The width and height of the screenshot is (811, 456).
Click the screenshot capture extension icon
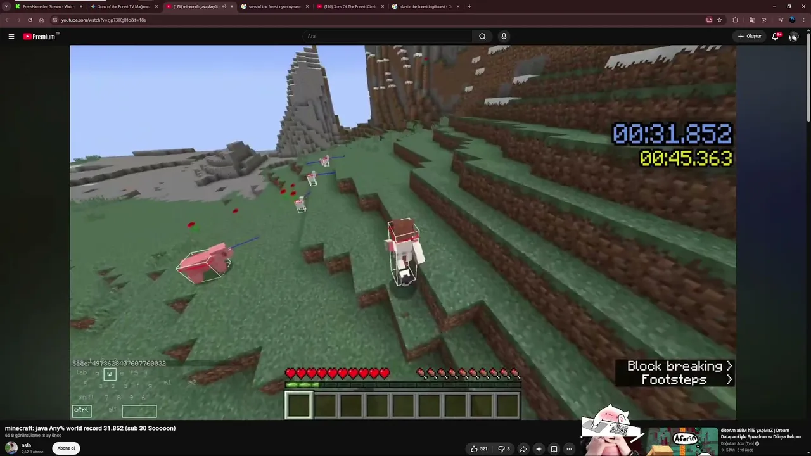[x=763, y=20]
